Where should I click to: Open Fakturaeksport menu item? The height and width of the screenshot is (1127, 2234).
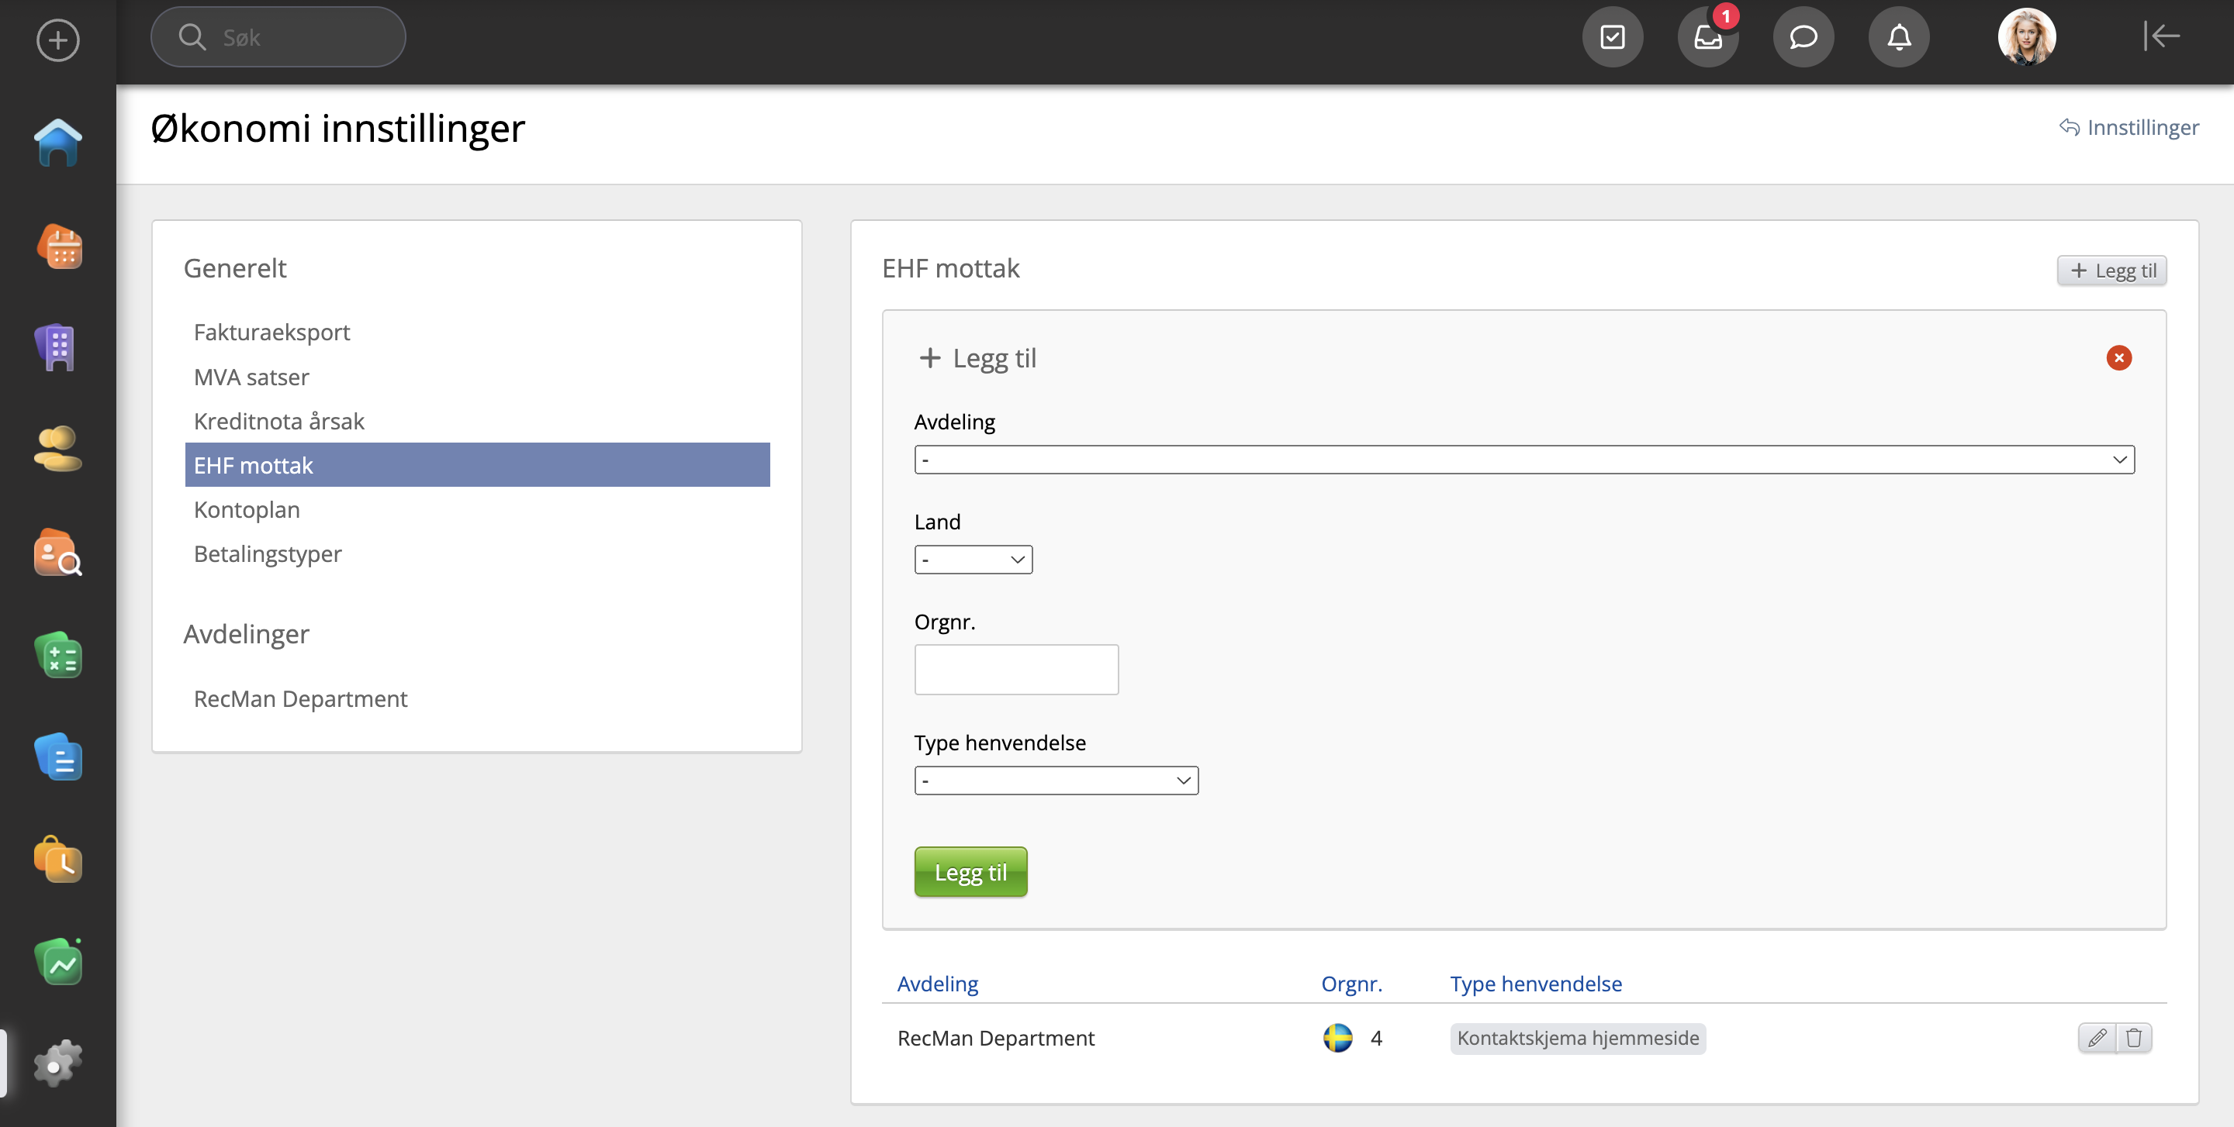tap(271, 332)
